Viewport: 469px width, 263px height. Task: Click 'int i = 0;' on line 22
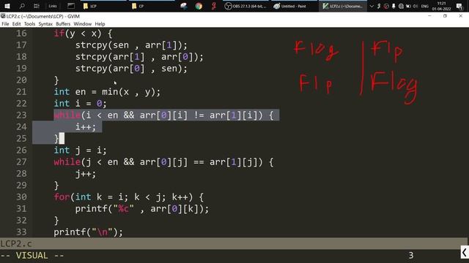(80, 104)
